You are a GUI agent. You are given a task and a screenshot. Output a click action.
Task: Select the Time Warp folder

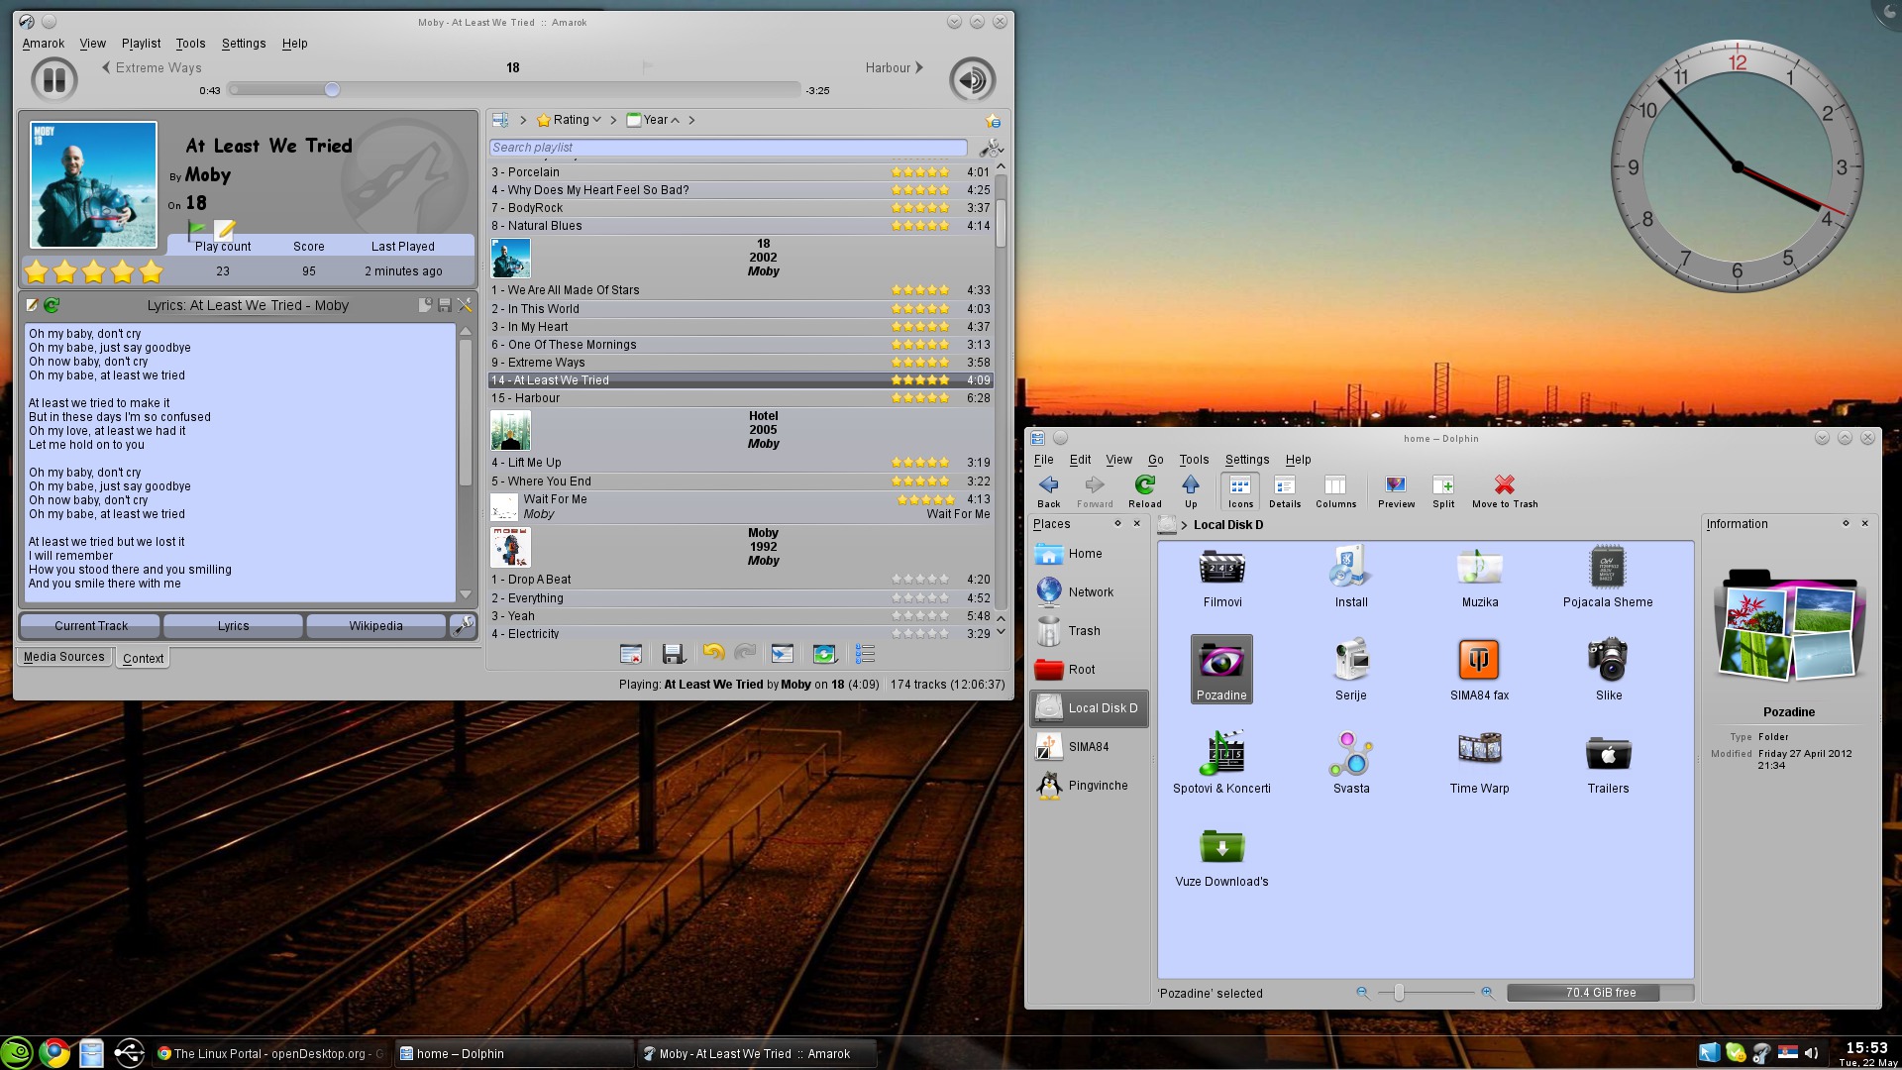(1479, 763)
